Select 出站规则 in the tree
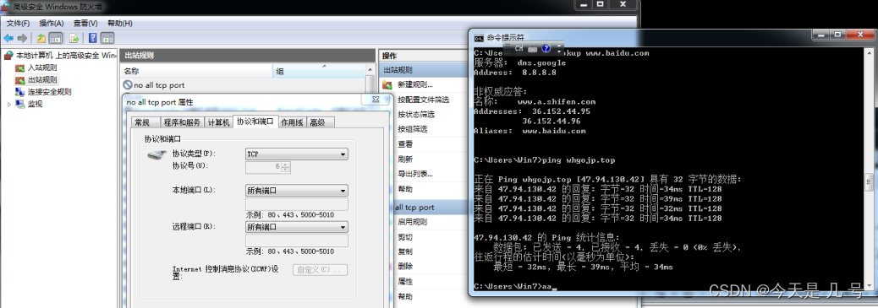 tap(42, 80)
